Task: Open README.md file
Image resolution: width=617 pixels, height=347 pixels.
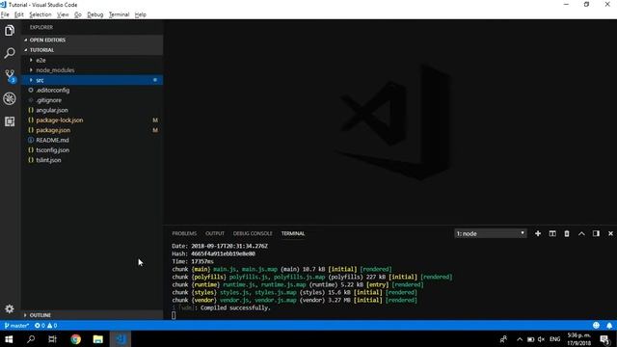Action: click(x=93, y=140)
